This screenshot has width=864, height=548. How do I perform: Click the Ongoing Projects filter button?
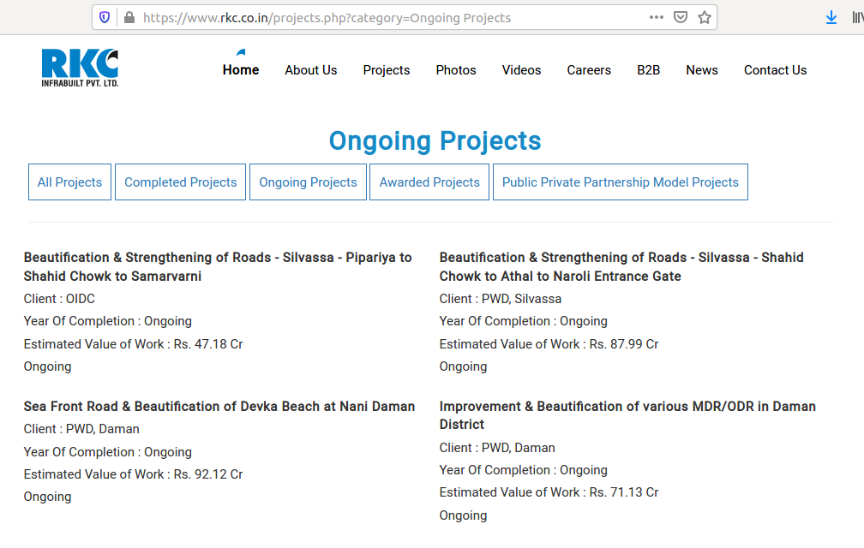tap(308, 182)
